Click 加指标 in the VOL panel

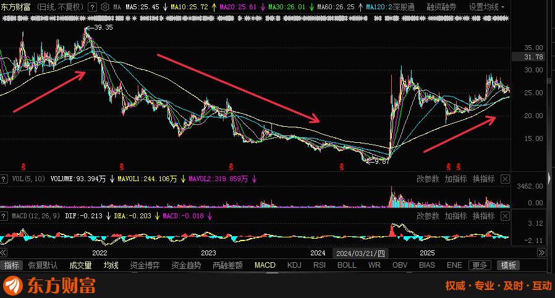tap(455, 179)
